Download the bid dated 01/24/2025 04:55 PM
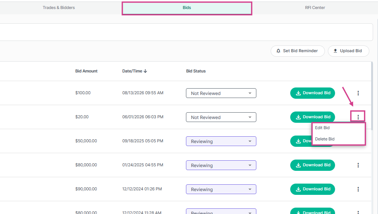Viewport: 378px width, 214px height. pos(312,165)
